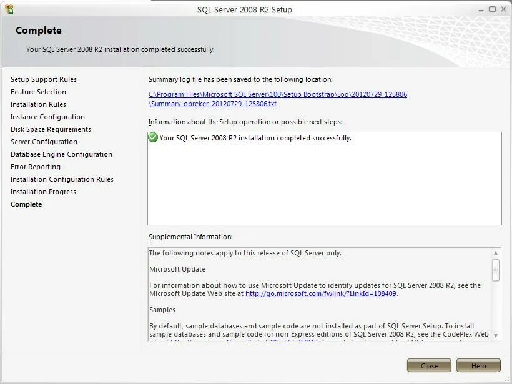Click the supplemental info scroll up arrow
512x384 pixels.
pyautogui.click(x=496, y=253)
